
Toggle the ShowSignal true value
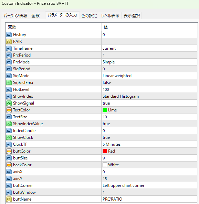tap(149, 103)
